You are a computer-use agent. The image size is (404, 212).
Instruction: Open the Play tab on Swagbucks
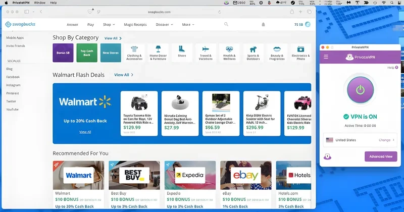[90, 24]
